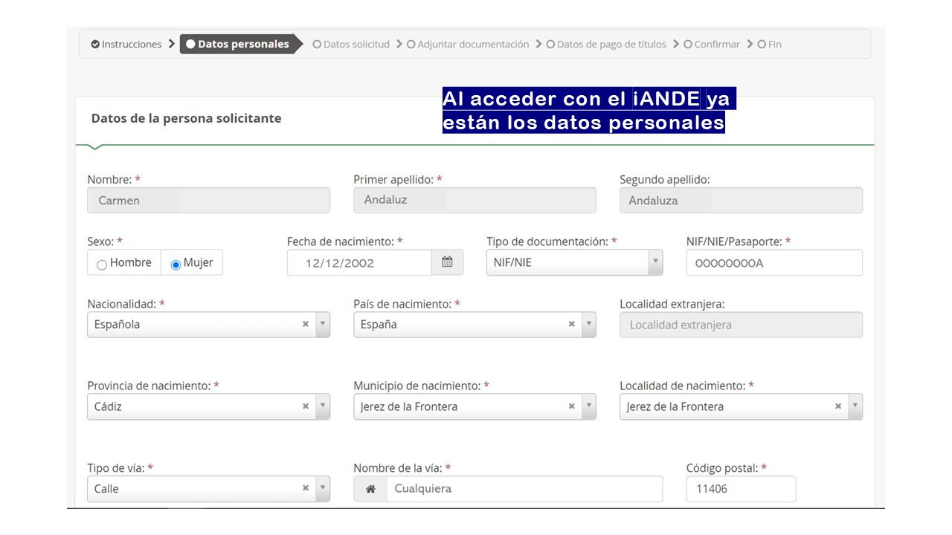The height and width of the screenshot is (535, 952).
Task: Expand the Tipo de vía dropdown arrow
Action: [x=323, y=488]
